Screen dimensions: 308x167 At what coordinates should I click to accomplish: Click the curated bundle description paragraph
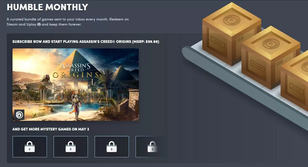click(x=68, y=22)
